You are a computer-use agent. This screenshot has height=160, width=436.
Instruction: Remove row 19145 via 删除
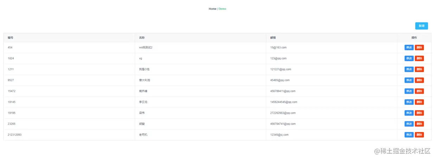coord(419,102)
